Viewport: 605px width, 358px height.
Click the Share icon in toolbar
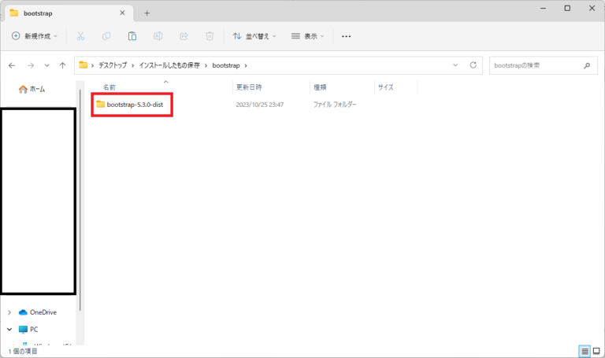click(x=184, y=36)
